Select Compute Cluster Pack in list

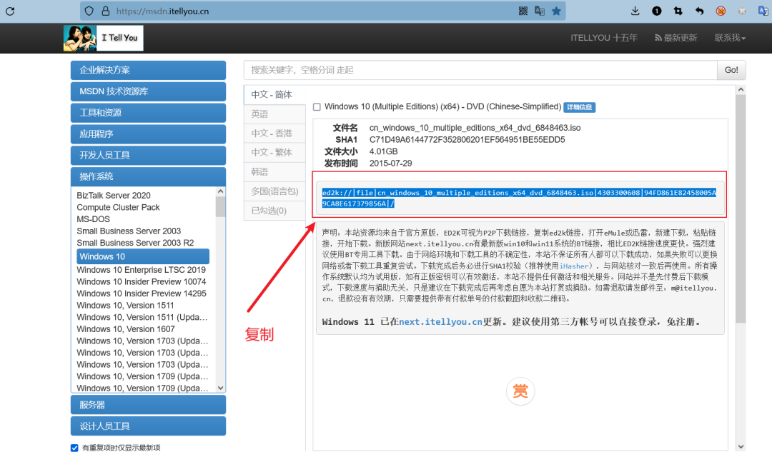(x=118, y=207)
